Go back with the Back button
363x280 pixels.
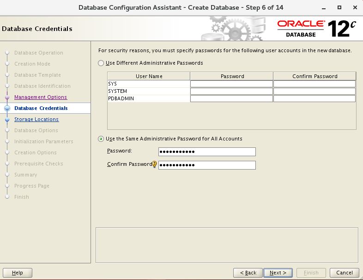click(x=248, y=273)
